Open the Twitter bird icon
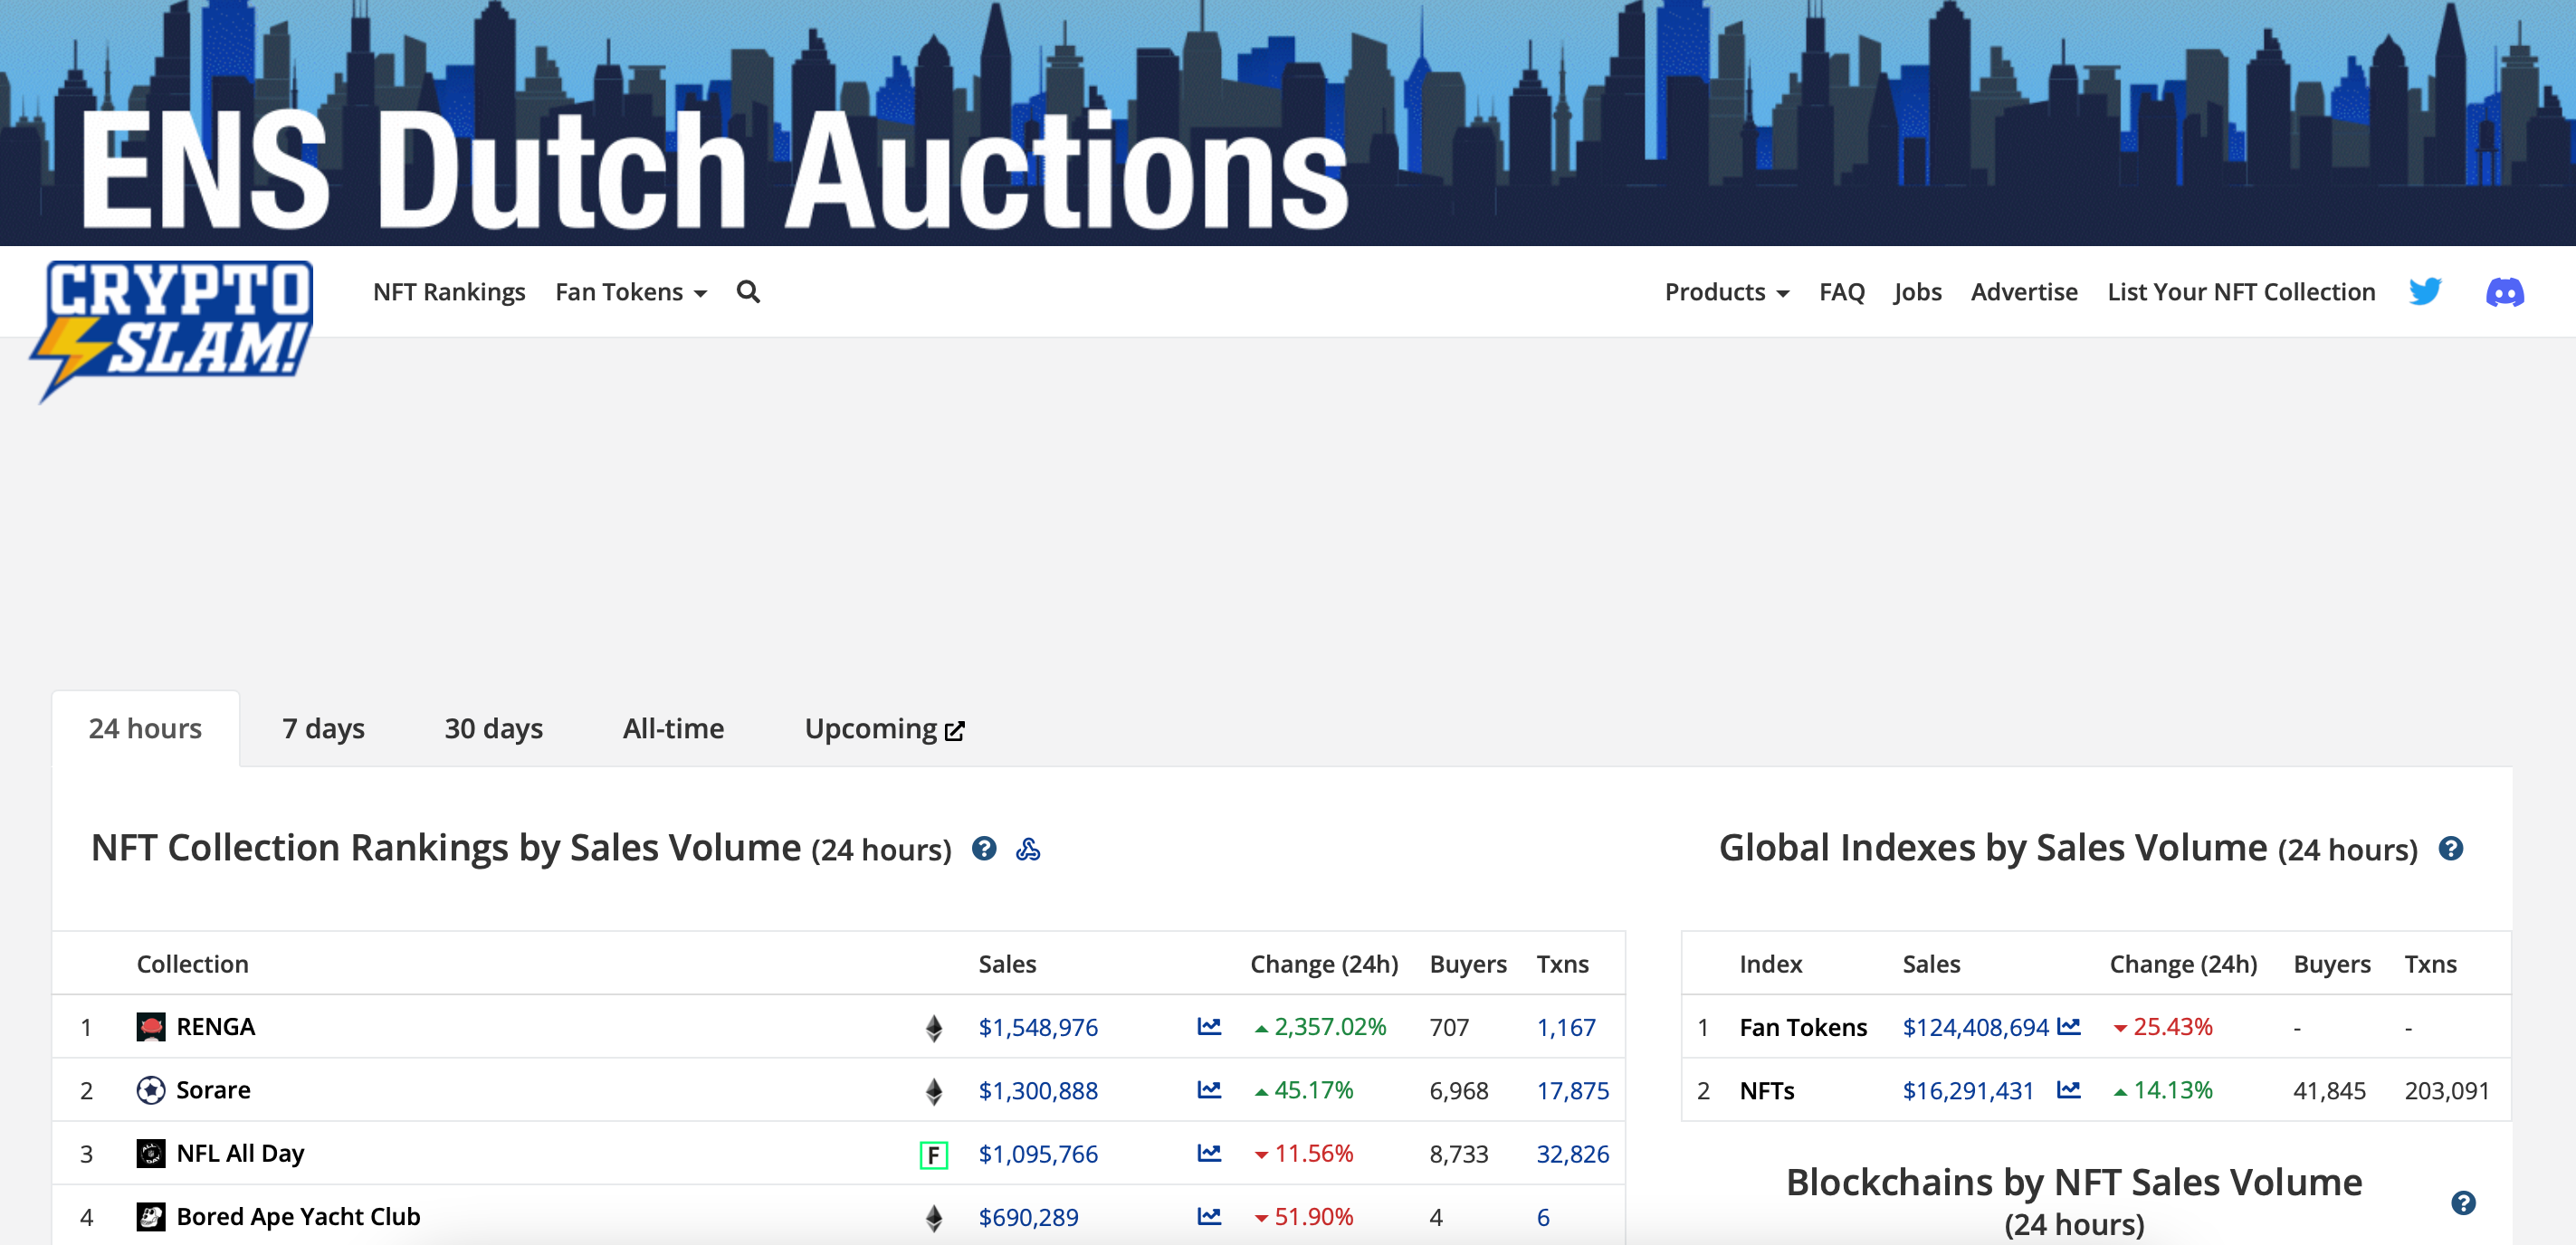This screenshot has width=2576, height=1245. pos(2425,292)
